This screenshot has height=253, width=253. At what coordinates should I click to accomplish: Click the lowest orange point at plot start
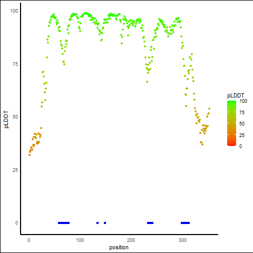coord(30,155)
